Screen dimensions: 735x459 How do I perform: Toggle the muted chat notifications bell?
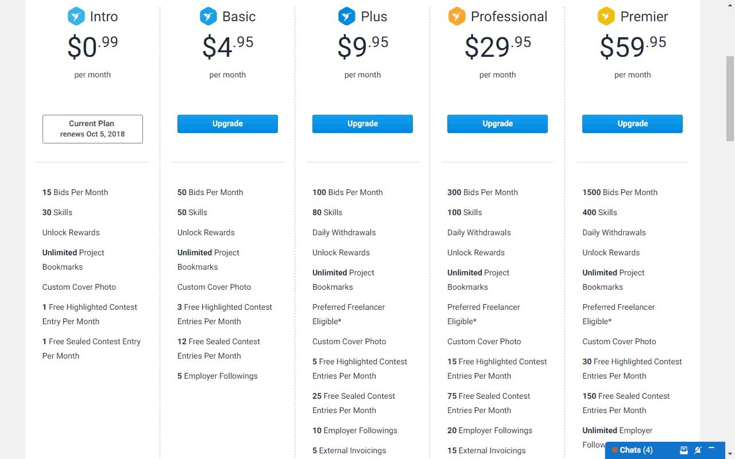[698, 450]
